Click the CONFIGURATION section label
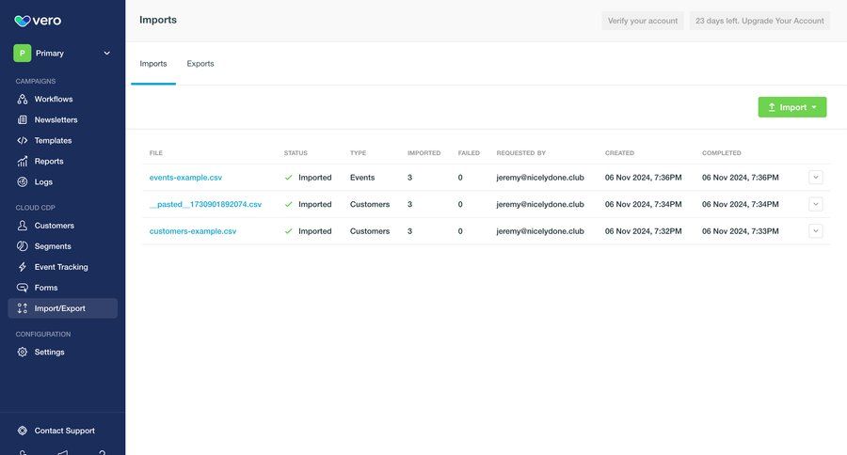Image resolution: width=847 pixels, height=455 pixels. tap(43, 334)
